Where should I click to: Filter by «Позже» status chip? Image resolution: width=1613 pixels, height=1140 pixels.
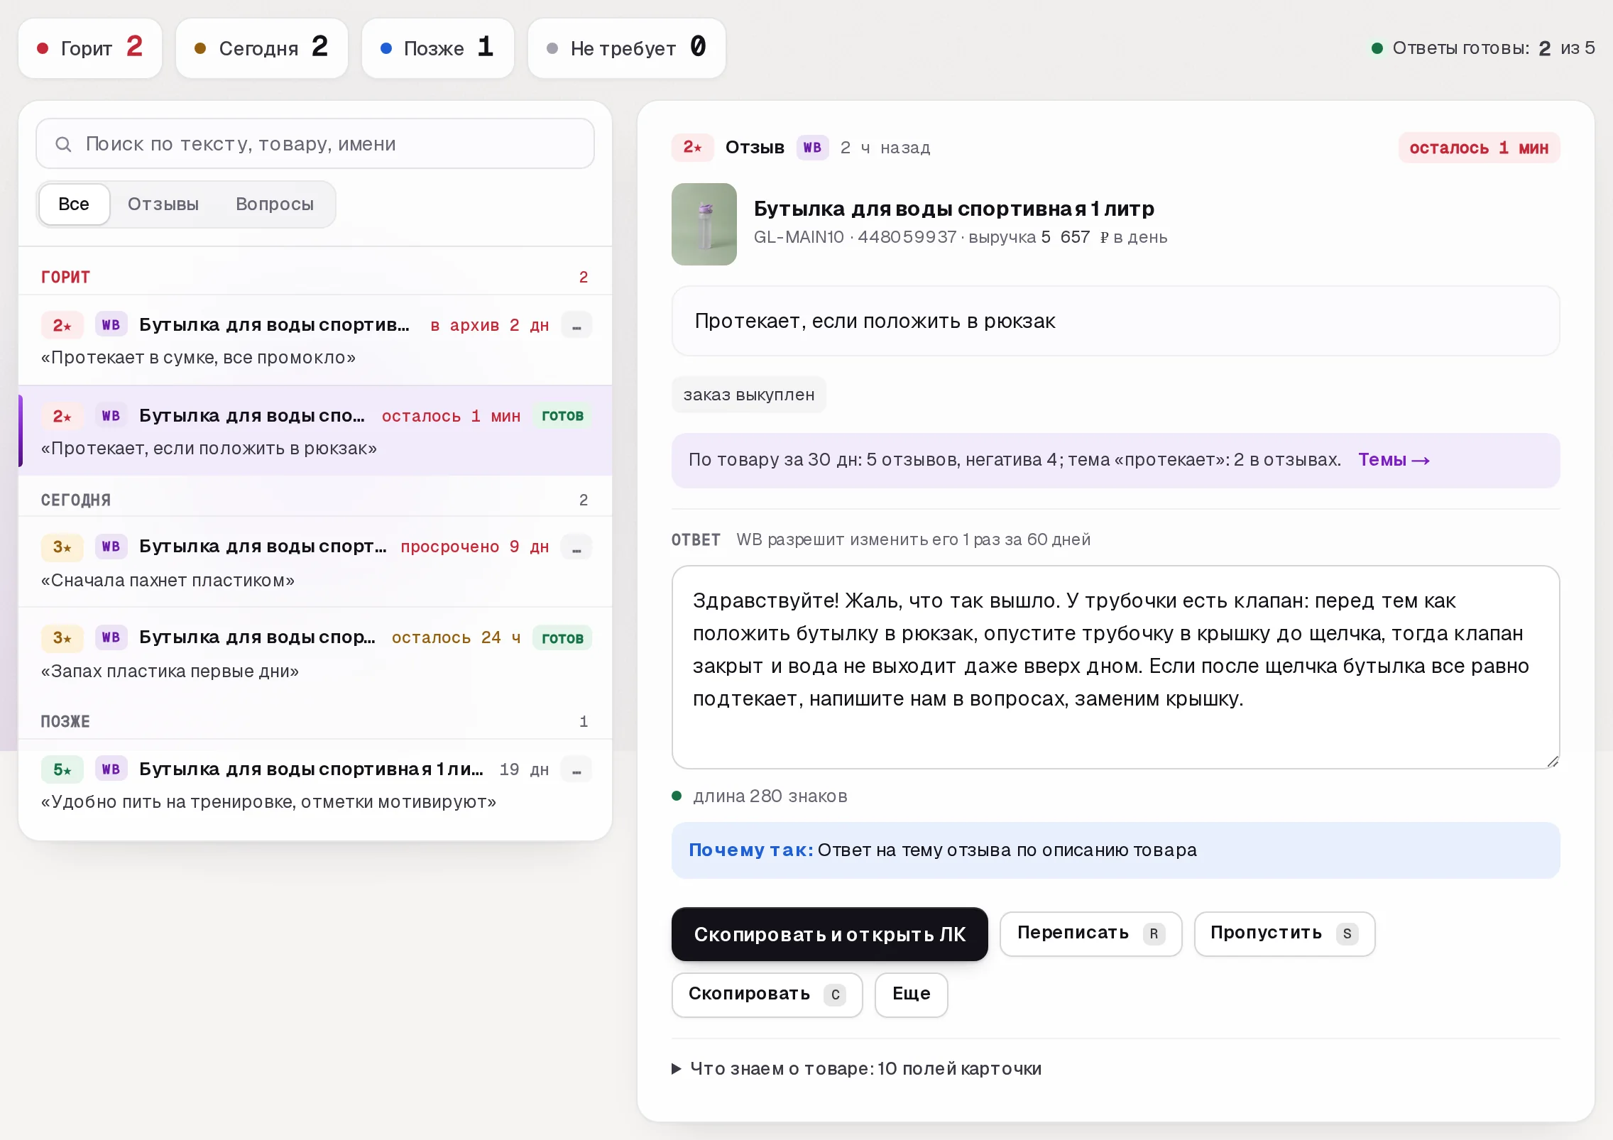coord(438,48)
